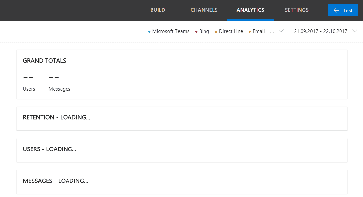This screenshot has height=197, width=363.
Task: Go to the Settings tab
Action: coord(296,10)
